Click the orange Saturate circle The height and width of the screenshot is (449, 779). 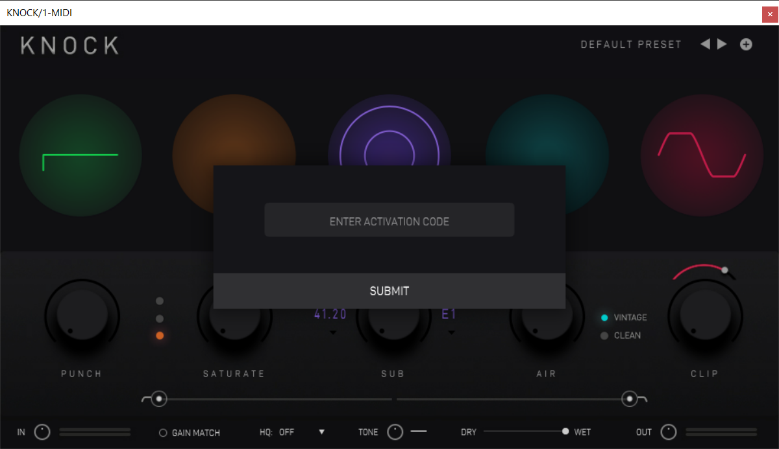click(234, 155)
